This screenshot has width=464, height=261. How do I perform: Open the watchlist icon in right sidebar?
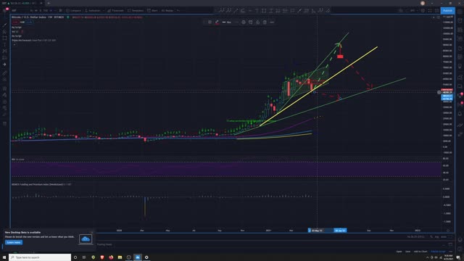pyautogui.click(x=460, y=12)
